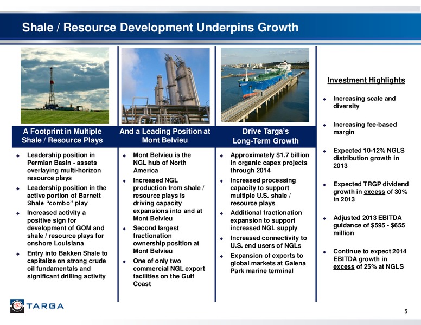This screenshot has height=325, width=421.
Task: Click 'Expected TRGP dividend growth' highlight
Action: [x=371, y=192]
